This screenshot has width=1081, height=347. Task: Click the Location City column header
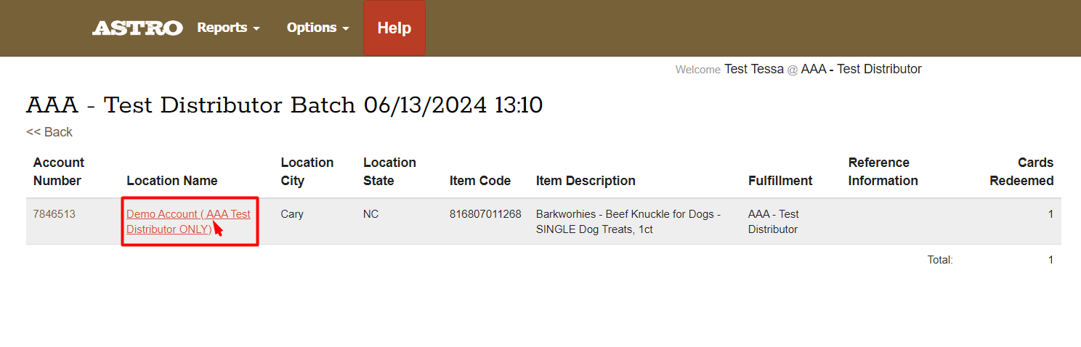point(307,171)
